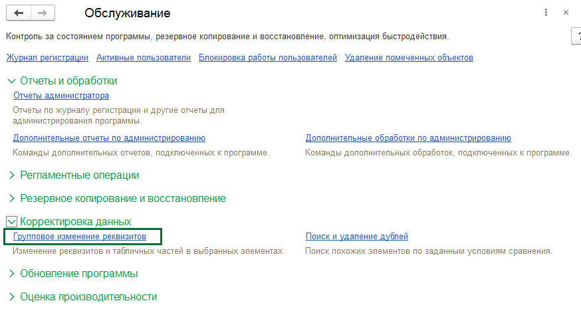Screen dimensions: 581x311
Task: Close the Обслуживание form
Action: pos(566,13)
